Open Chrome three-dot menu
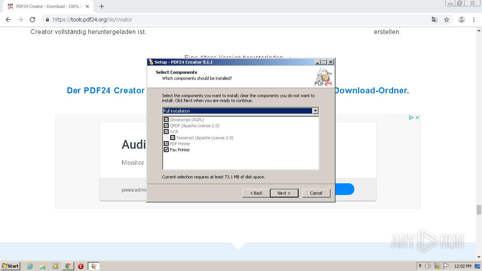482x271 pixels. 474,20
